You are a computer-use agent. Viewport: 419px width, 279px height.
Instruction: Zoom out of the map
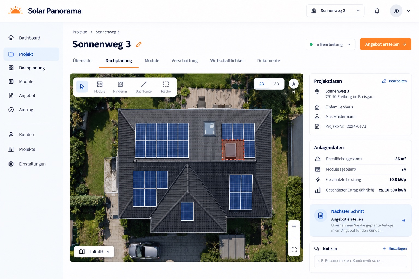(294, 238)
